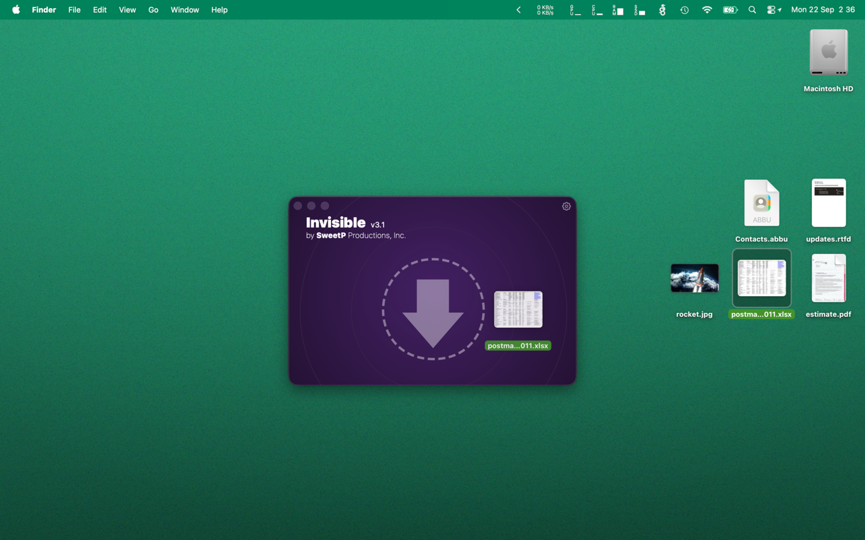Click the date and time in the menu bar
Viewport: 865px width, 540px height.
point(823,10)
